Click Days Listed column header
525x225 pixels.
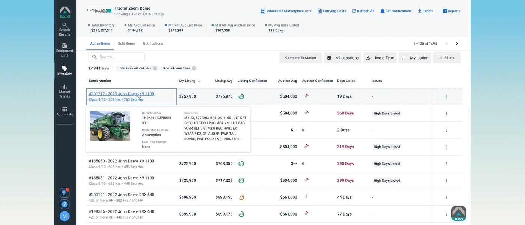tap(346, 81)
